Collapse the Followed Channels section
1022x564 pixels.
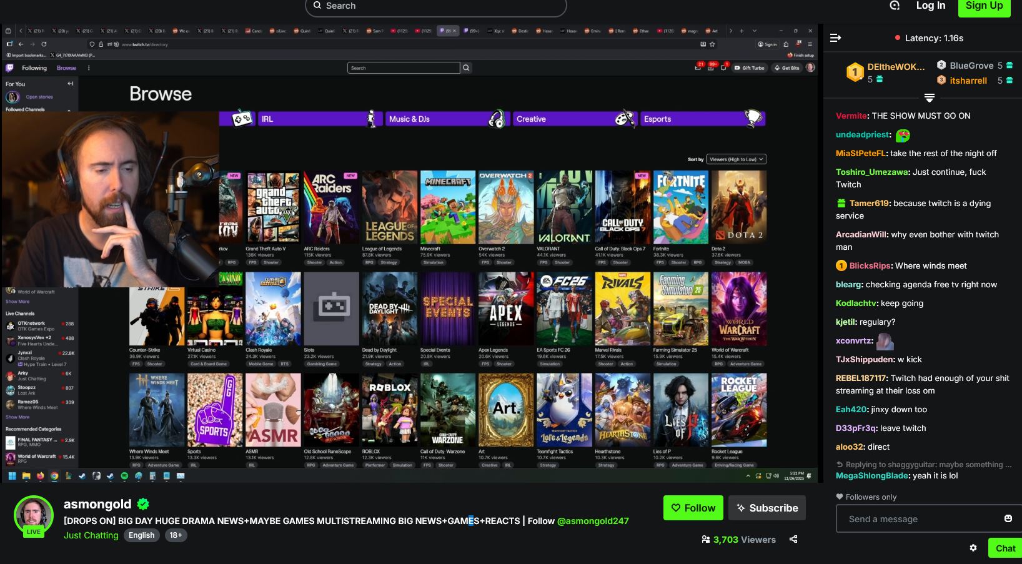[x=69, y=110]
